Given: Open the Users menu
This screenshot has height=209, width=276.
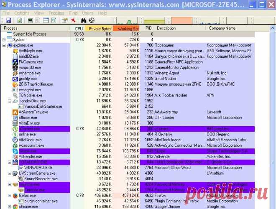Looking at the screenshot, I should pos(88,13).
